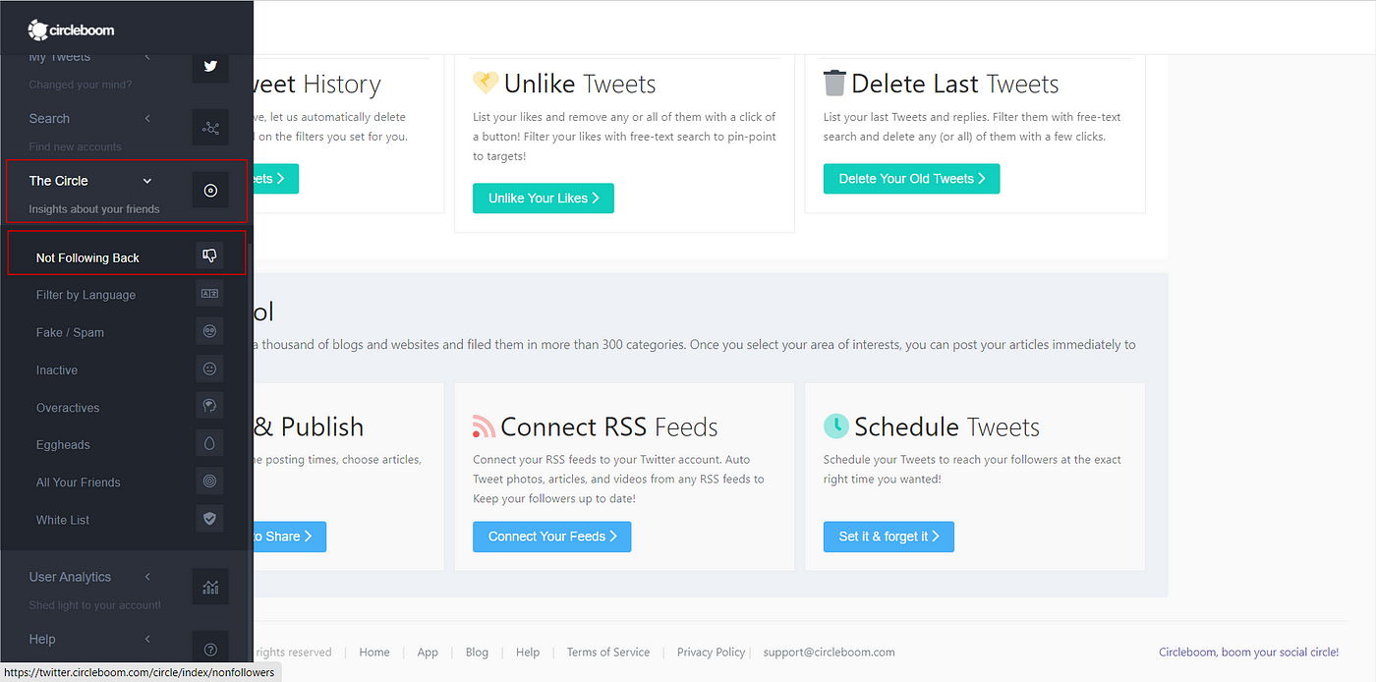Viewport: 1376px width, 682px height.
Task: Click 'Insights about your friends' subtitle
Action: coord(94,208)
